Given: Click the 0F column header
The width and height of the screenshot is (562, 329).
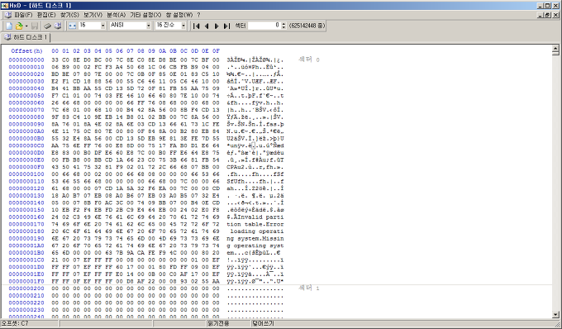Looking at the screenshot, I should click(216, 51).
